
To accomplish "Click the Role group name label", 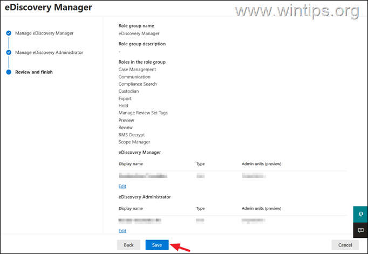I will click(x=136, y=26).
